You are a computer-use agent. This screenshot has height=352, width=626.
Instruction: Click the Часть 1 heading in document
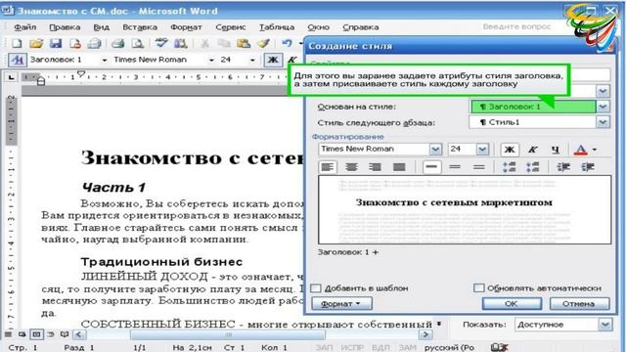coord(113,187)
